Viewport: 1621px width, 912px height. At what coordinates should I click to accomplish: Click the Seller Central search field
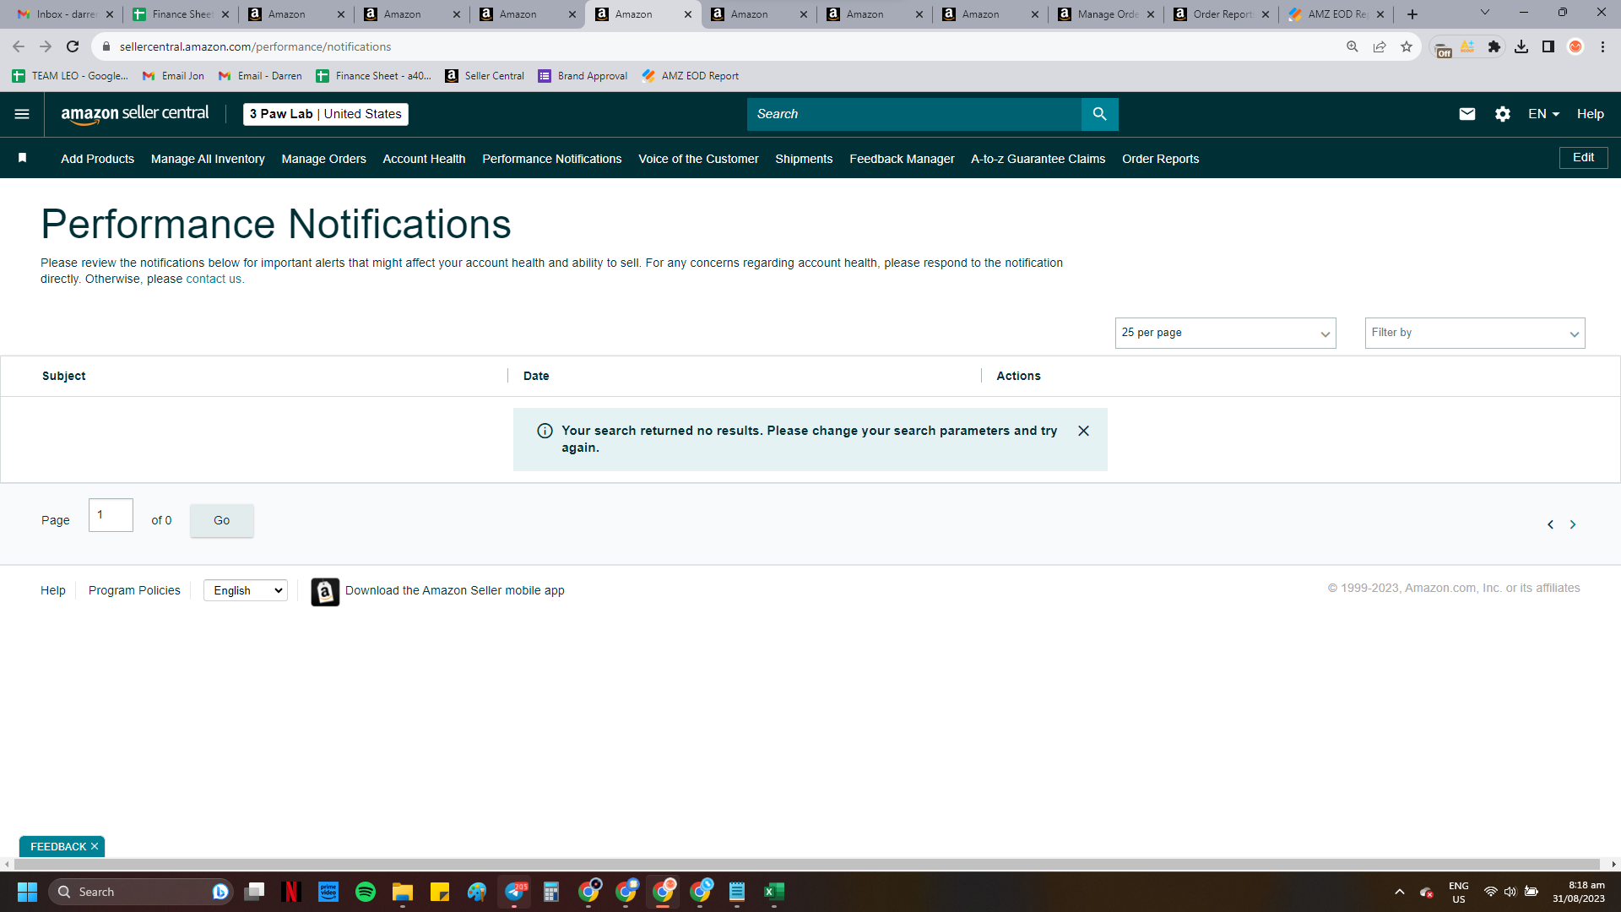[x=914, y=114]
